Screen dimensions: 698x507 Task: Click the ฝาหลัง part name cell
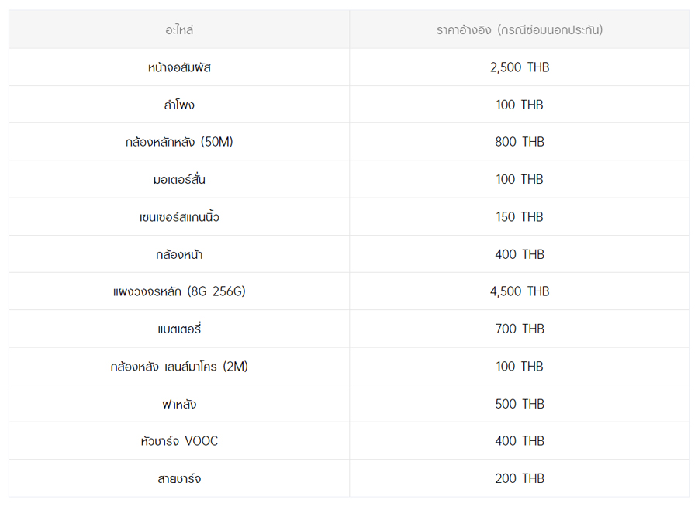click(179, 404)
